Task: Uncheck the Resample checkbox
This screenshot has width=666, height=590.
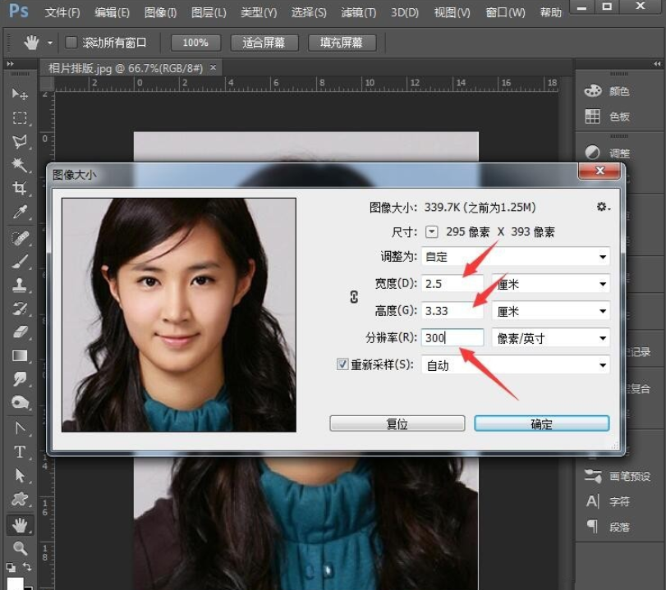Action: pos(342,364)
